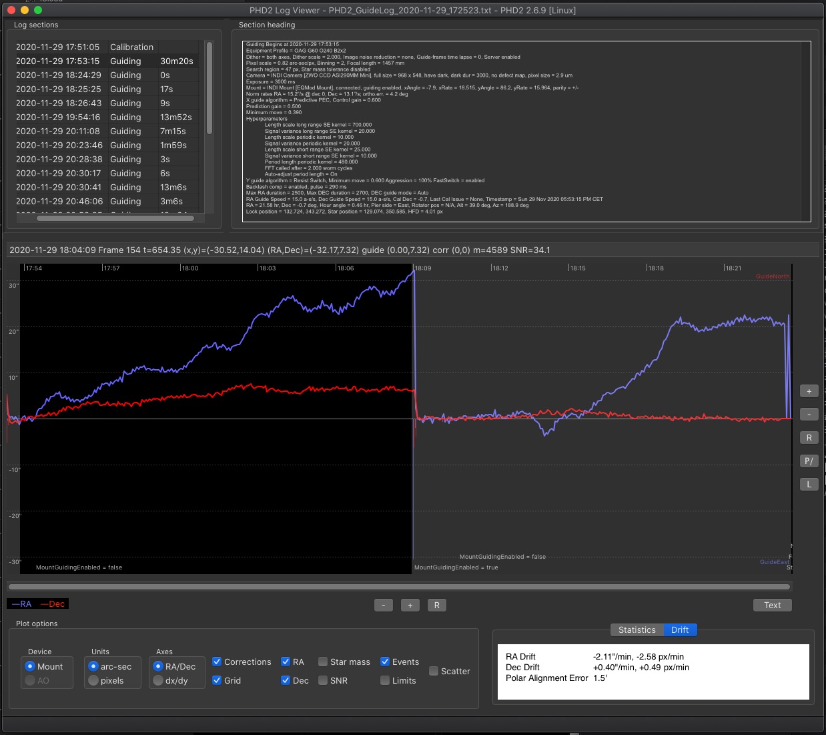Click the L button beside the graph
This screenshot has height=735, width=826.
(809, 485)
